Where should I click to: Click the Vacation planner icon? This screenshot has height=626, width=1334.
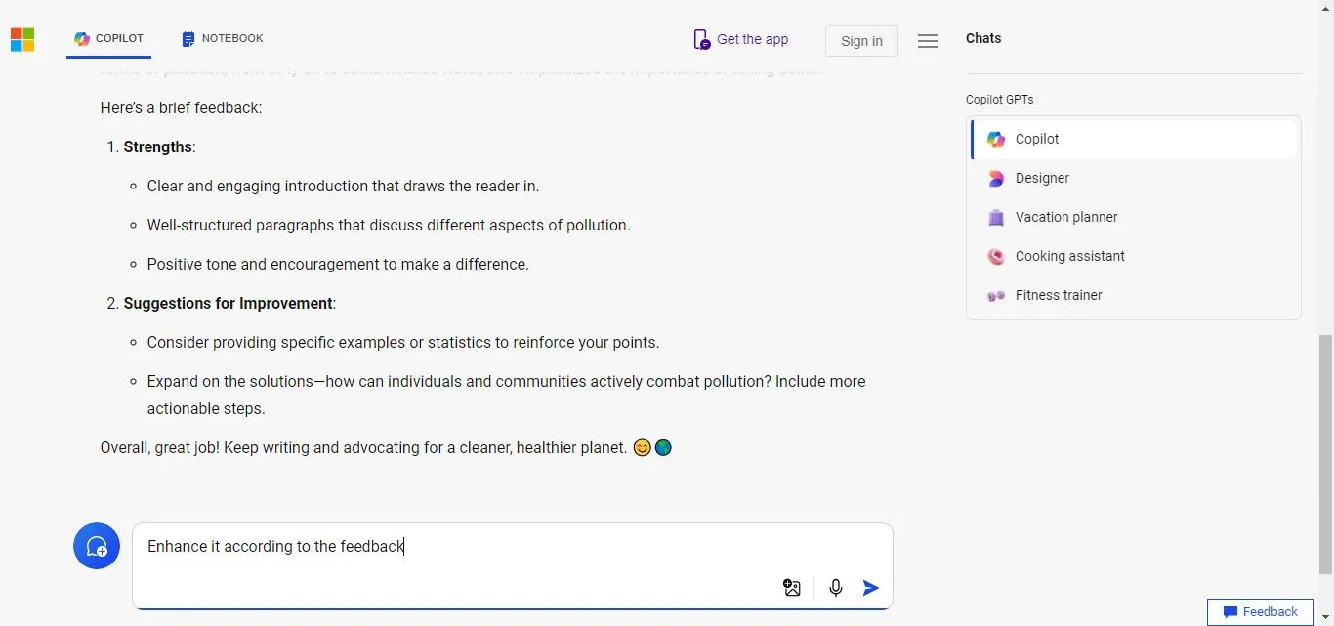point(996,218)
